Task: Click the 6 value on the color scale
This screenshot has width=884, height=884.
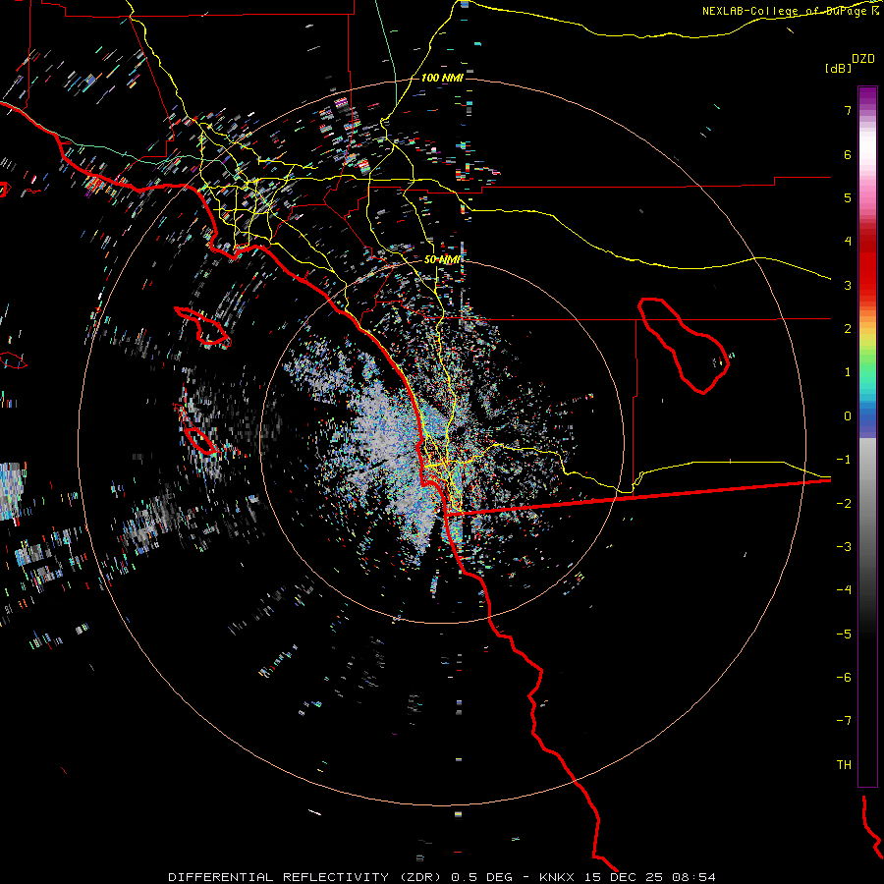Action: pos(848,154)
